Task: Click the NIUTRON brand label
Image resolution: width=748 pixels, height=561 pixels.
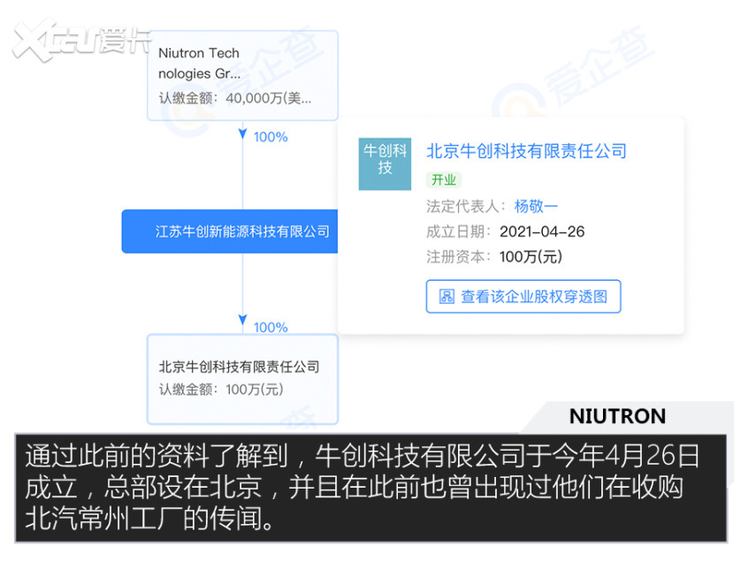Action: coord(617,416)
